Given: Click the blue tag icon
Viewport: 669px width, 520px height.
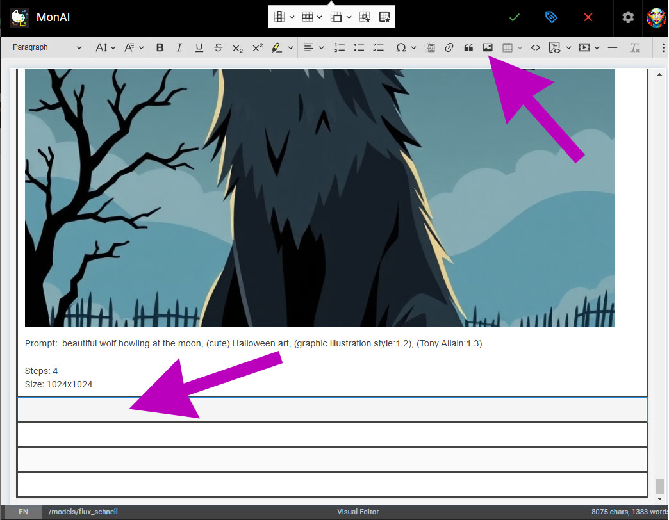Looking at the screenshot, I should (551, 17).
